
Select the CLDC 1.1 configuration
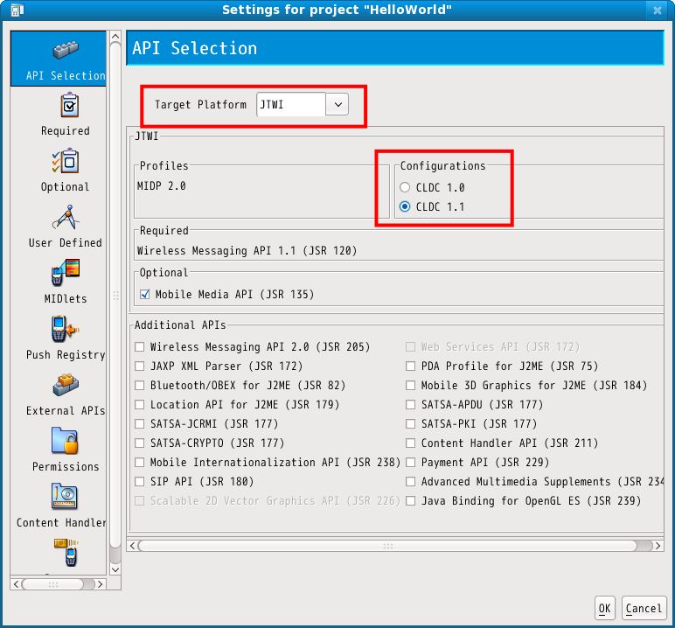tap(404, 207)
